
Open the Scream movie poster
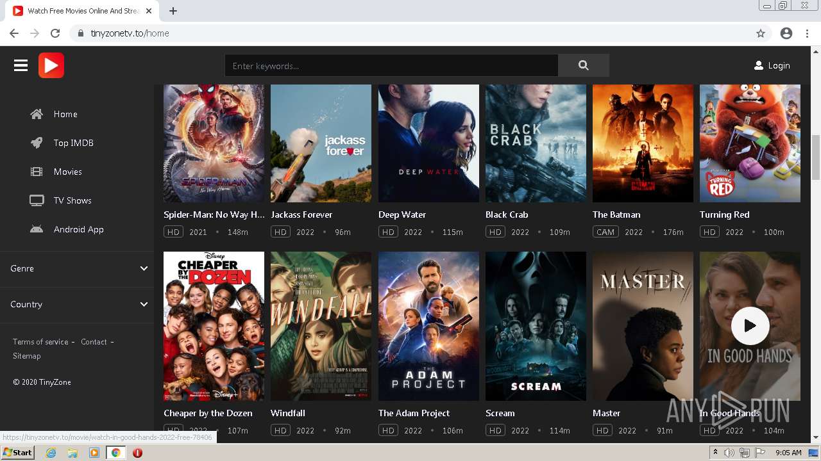[536, 326]
